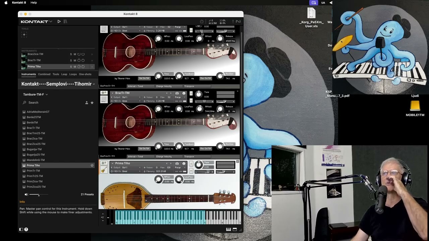Add a tool with the plus box
Viewport: 429px width, 241px height.
coord(24,34)
